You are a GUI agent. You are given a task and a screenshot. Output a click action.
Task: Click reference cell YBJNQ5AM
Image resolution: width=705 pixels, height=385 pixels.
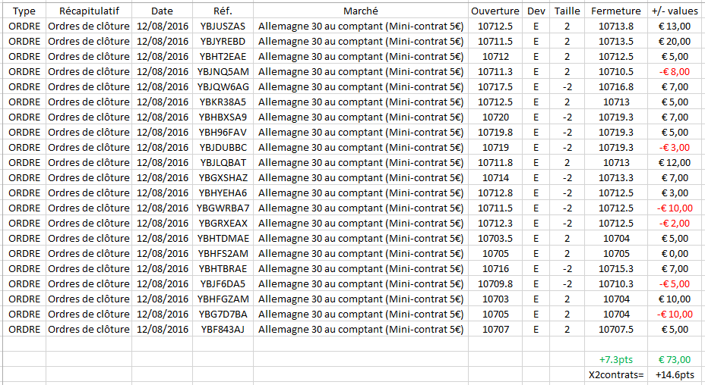(223, 72)
